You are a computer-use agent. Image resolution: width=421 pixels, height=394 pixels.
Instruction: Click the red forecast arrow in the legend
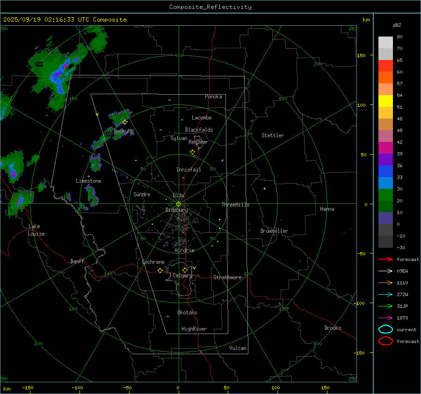pos(385,259)
